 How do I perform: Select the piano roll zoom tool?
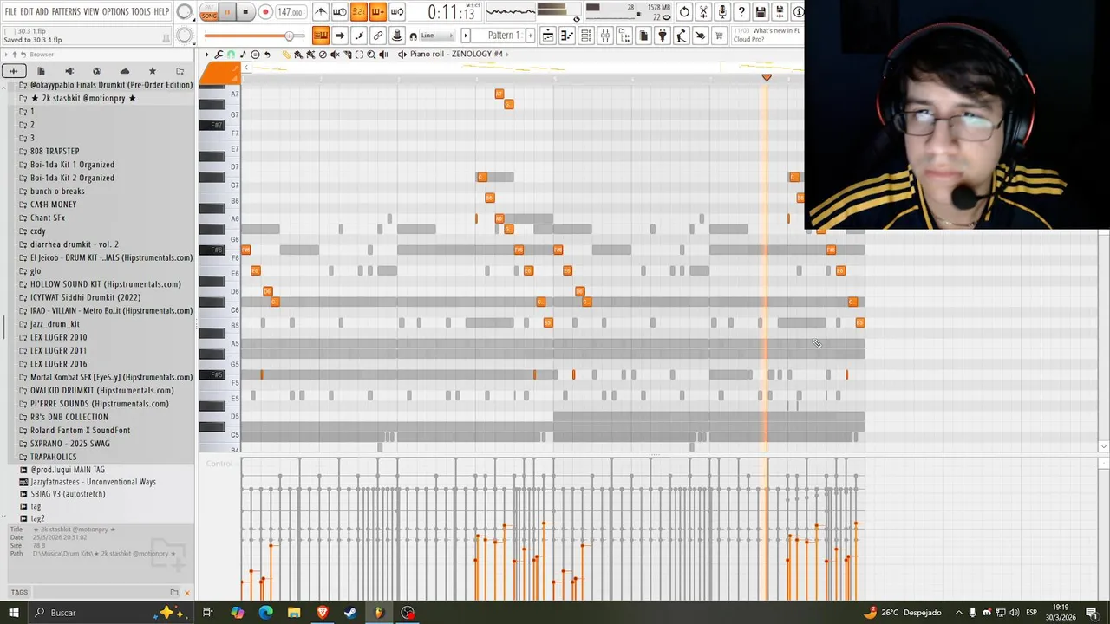pos(371,55)
